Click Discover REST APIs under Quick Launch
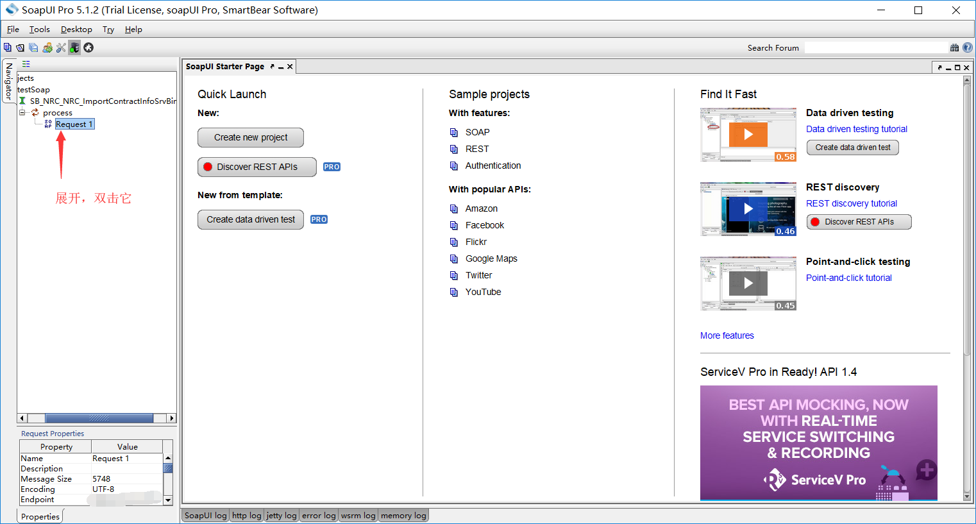 coord(257,167)
